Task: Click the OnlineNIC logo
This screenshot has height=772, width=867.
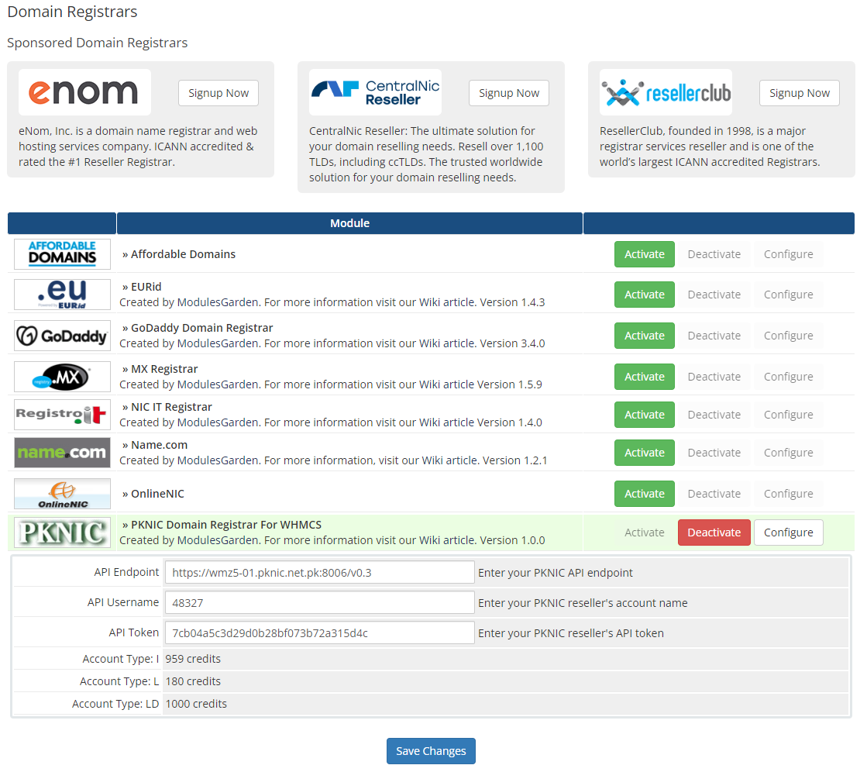Action: click(x=63, y=494)
